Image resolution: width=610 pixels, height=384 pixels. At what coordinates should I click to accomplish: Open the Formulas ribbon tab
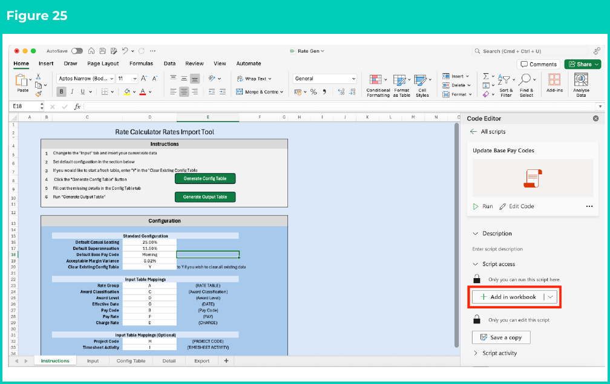pos(141,63)
